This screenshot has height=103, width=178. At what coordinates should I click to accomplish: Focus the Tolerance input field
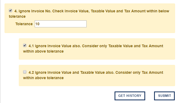point(60,24)
